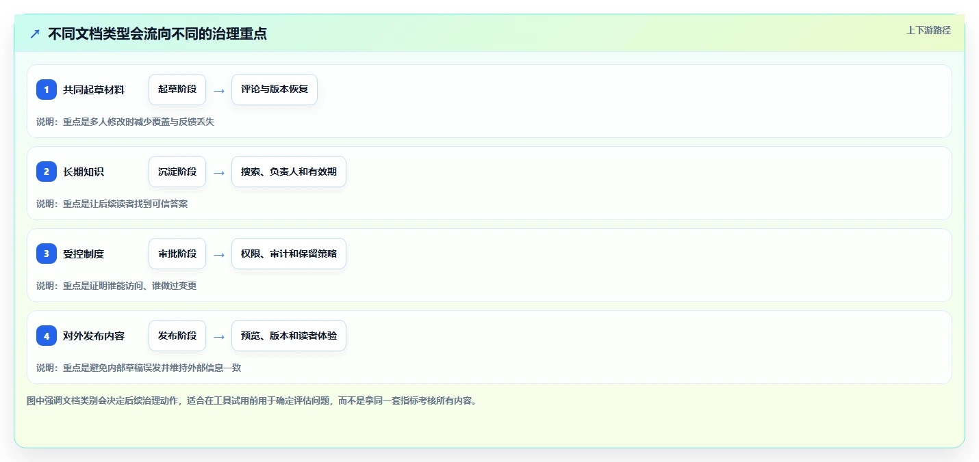Click the arrow after 审批阶段
Image resolution: width=979 pixels, height=462 pixels.
[218, 254]
